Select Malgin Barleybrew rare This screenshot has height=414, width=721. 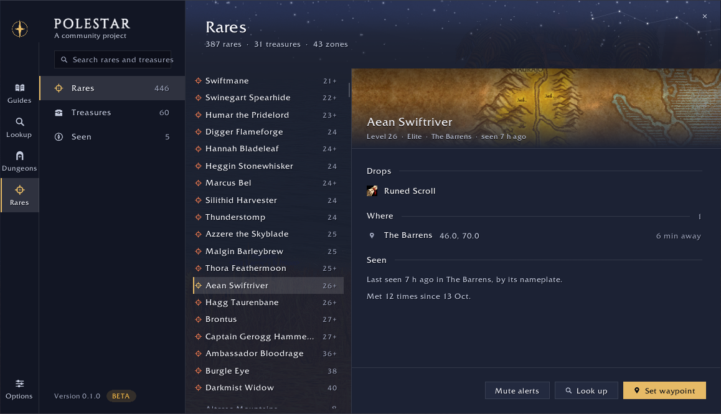click(268, 251)
